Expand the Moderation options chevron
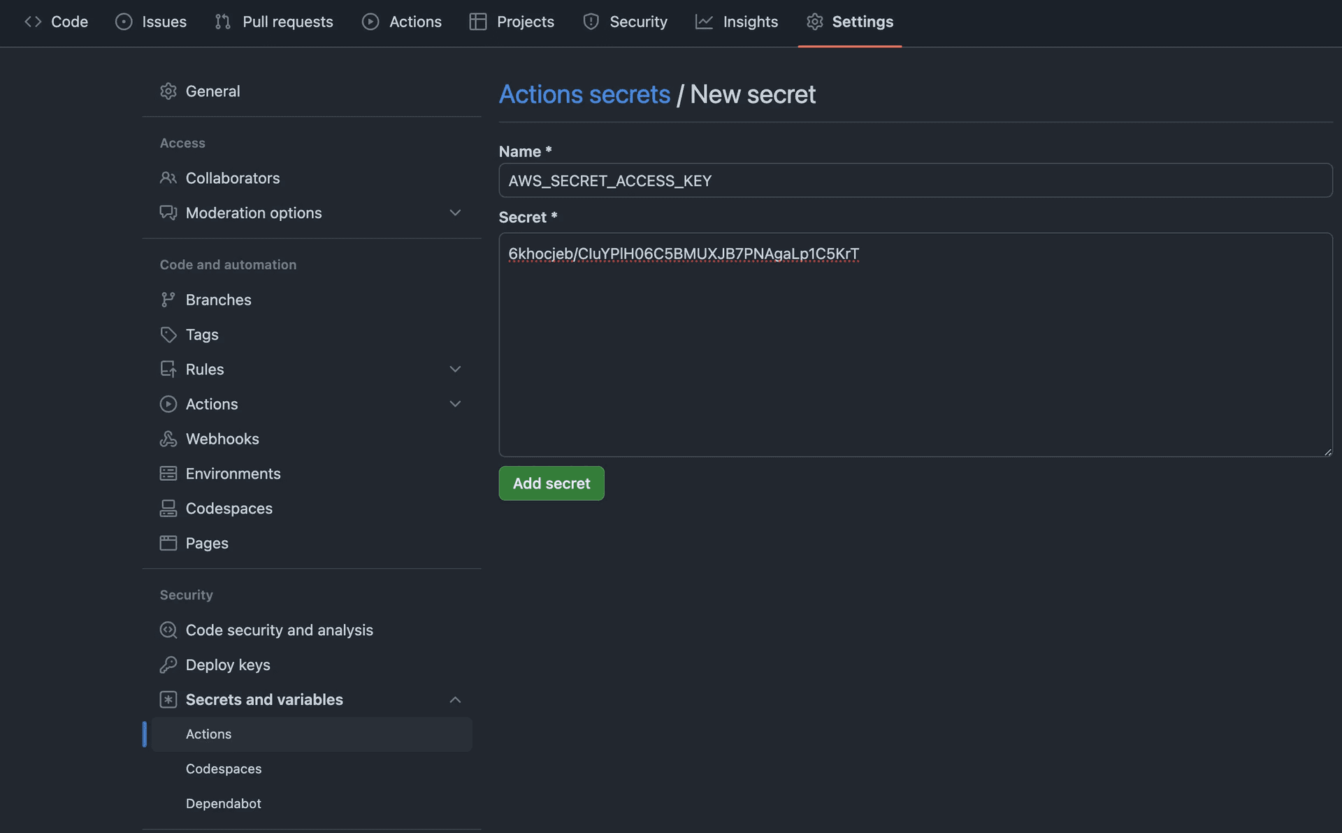The width and height of the screenshot is (1342, 833). (455, 212)
